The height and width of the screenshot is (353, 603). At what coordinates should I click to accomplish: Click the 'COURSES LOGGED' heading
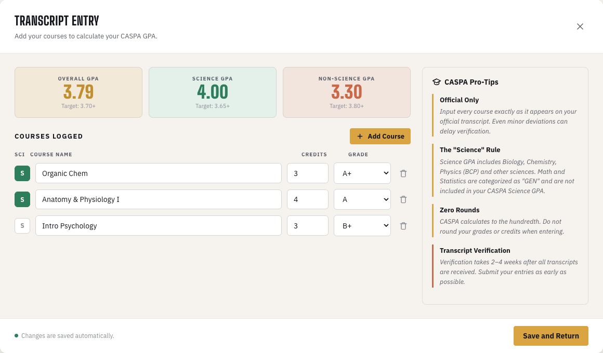[x=49, y=137]
